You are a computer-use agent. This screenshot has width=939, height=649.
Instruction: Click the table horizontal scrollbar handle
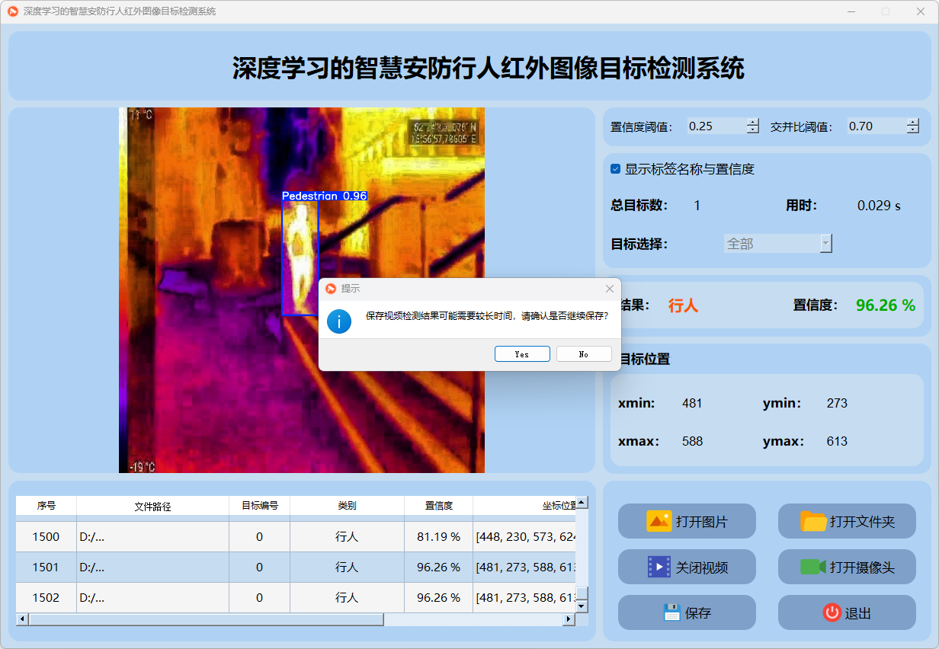(x=206, y=619)
